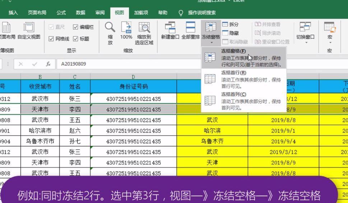Screen dimensions: 348x203
Task: Click the yellow 哈尔滨 cell
Action: point(212,131)
